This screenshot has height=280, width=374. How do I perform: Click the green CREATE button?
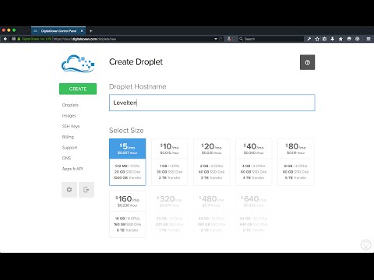pyautogui.click(x=78, y=89)
